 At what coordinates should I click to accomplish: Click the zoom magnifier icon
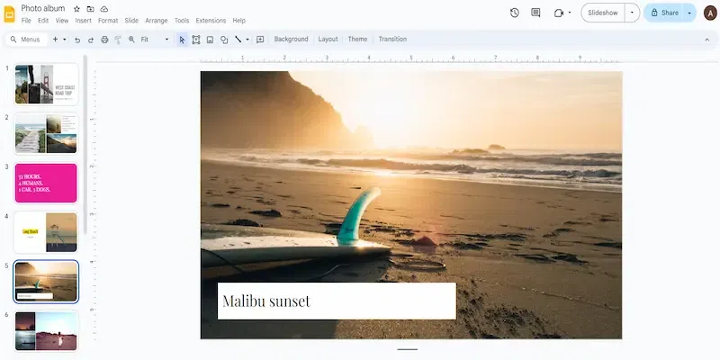(x=131, y=40)
